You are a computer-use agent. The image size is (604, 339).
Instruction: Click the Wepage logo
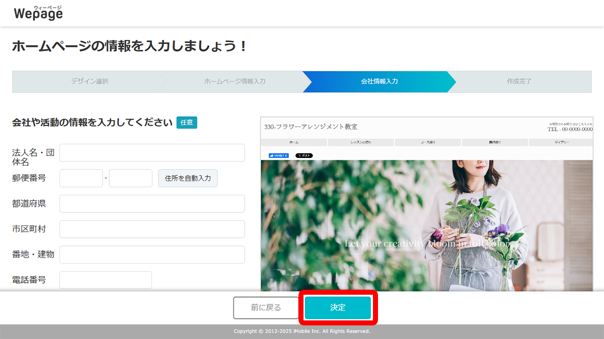(38, 13)
